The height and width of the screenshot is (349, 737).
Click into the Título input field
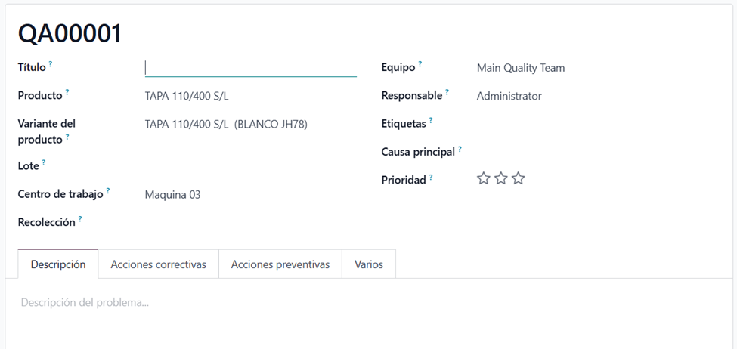tap(250, 68)
